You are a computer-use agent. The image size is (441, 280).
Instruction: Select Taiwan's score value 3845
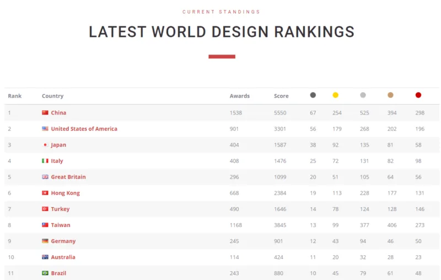(x=280, y=225)
